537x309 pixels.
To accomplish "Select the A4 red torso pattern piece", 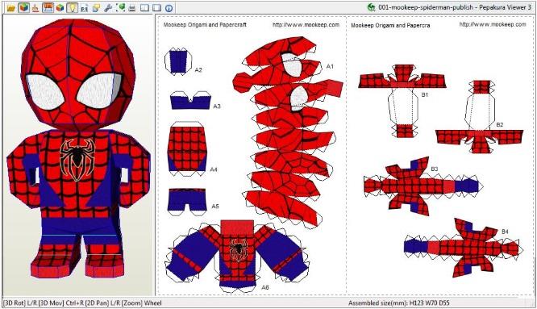I will click(187, 148).
